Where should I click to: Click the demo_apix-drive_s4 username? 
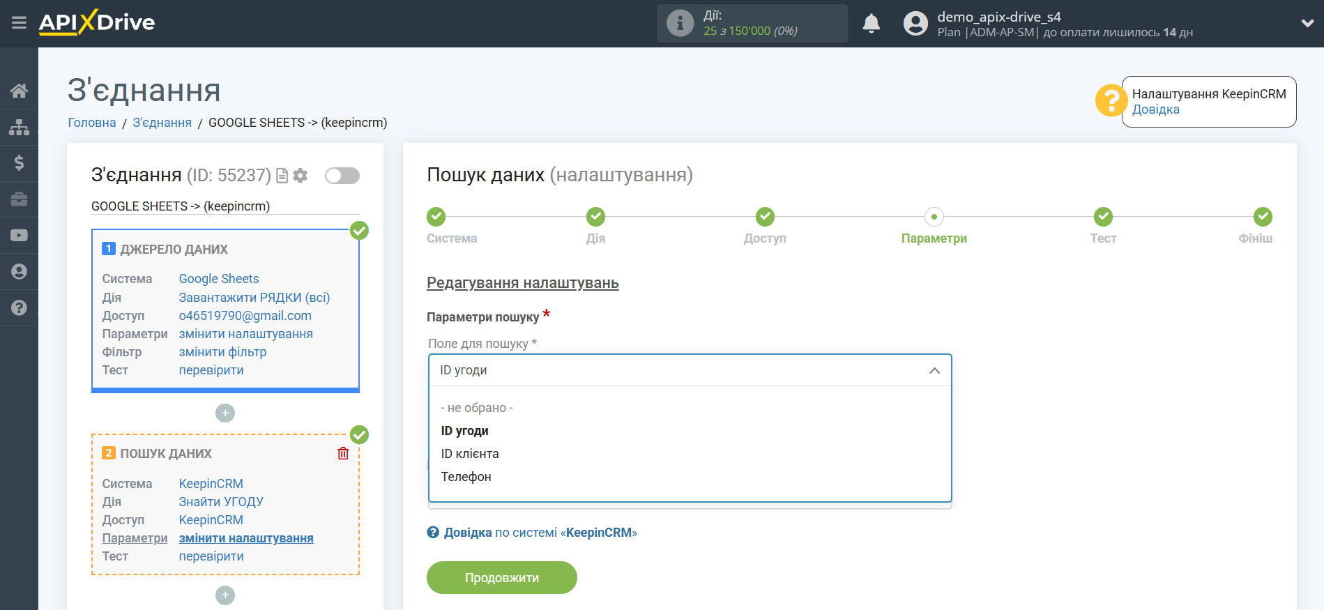click(998, 17)
